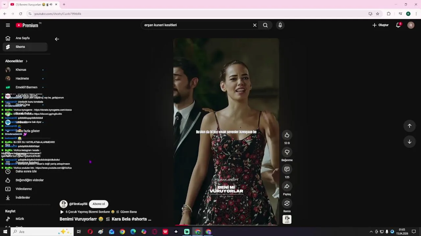
Task: Like the short with thumbs up
Action: (287, 135)
